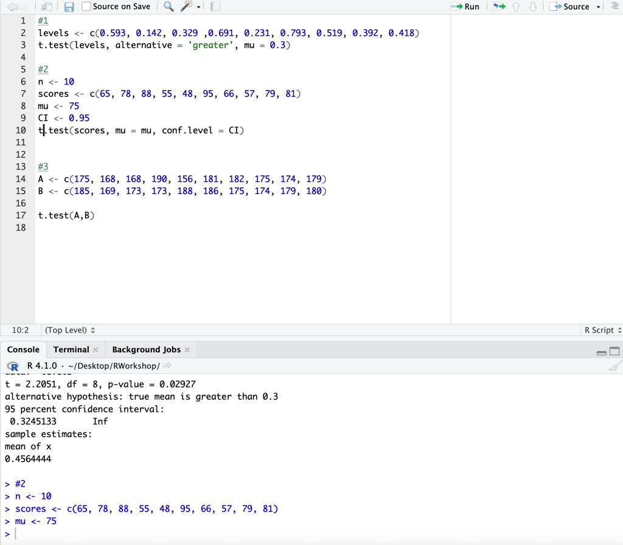Open the (Top Level) scope dropdown
Image resolution: width=623 pixels, height=545 pixels.
[x=70, y=330]
